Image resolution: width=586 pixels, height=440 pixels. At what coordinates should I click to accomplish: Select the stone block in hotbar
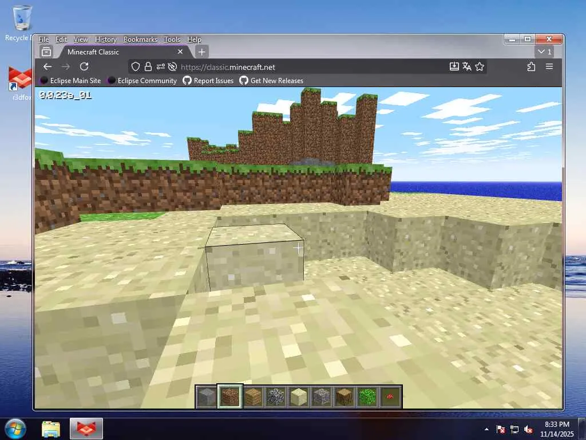coord(207,396)
